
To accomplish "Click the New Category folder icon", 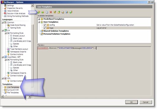I will (x=43, y=12).
